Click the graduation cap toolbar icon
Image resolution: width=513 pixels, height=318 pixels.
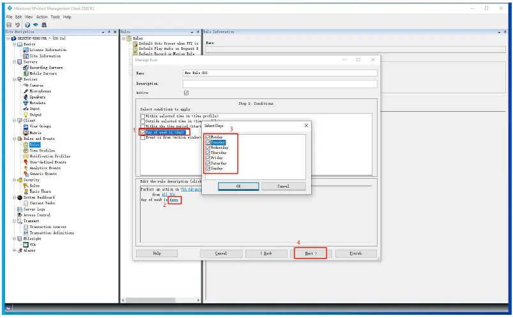36,25
